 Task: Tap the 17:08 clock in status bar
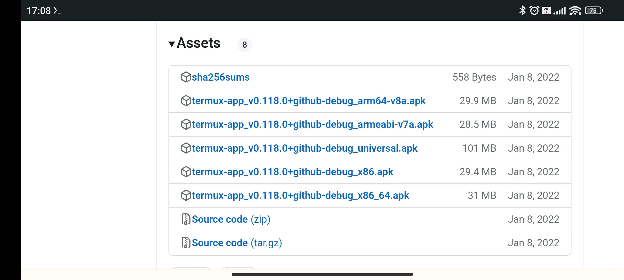[39, 11]
